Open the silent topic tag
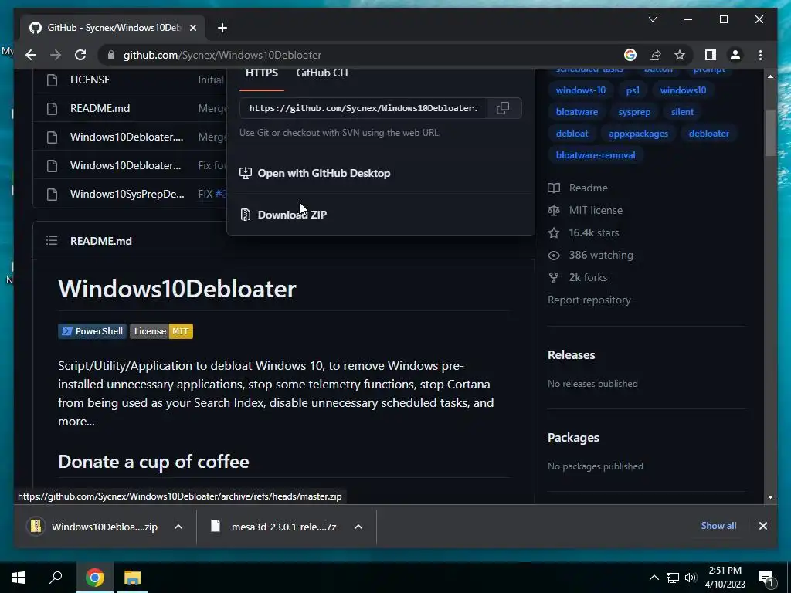The width and height of the screenshot is (791, 593). click(x=682, y=112)
